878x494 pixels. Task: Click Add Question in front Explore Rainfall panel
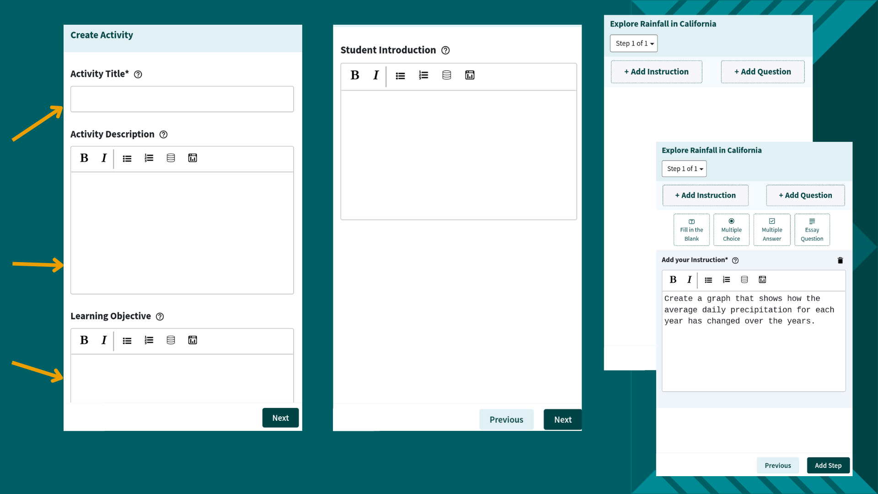[x=805, y=195]
